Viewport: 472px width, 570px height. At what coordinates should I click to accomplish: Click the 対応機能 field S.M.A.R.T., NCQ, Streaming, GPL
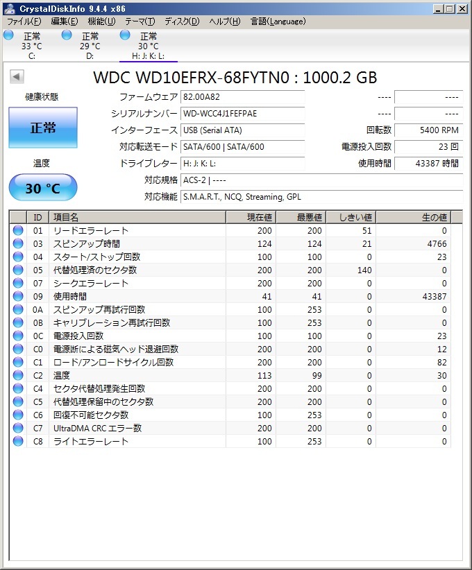(321, 197)
